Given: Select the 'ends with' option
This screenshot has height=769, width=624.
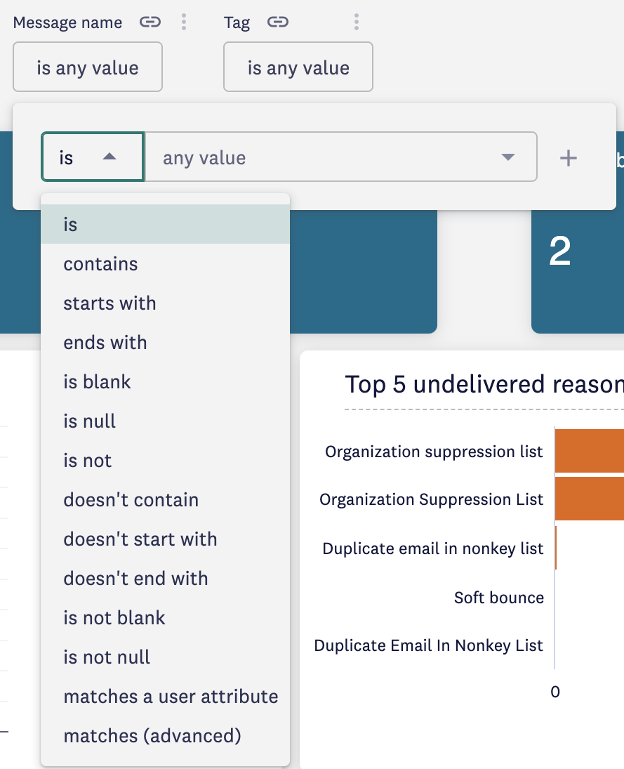Looking at the screenshot, I should 105,343.
